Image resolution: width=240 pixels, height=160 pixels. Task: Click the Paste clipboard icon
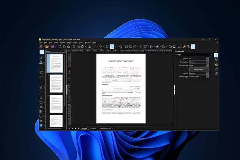coord(83,47)
